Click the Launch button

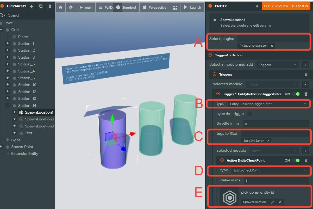click(x=192, y=8)
